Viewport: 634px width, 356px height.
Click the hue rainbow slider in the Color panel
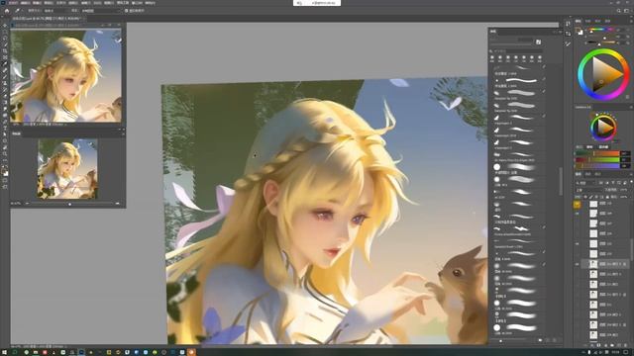601,30
